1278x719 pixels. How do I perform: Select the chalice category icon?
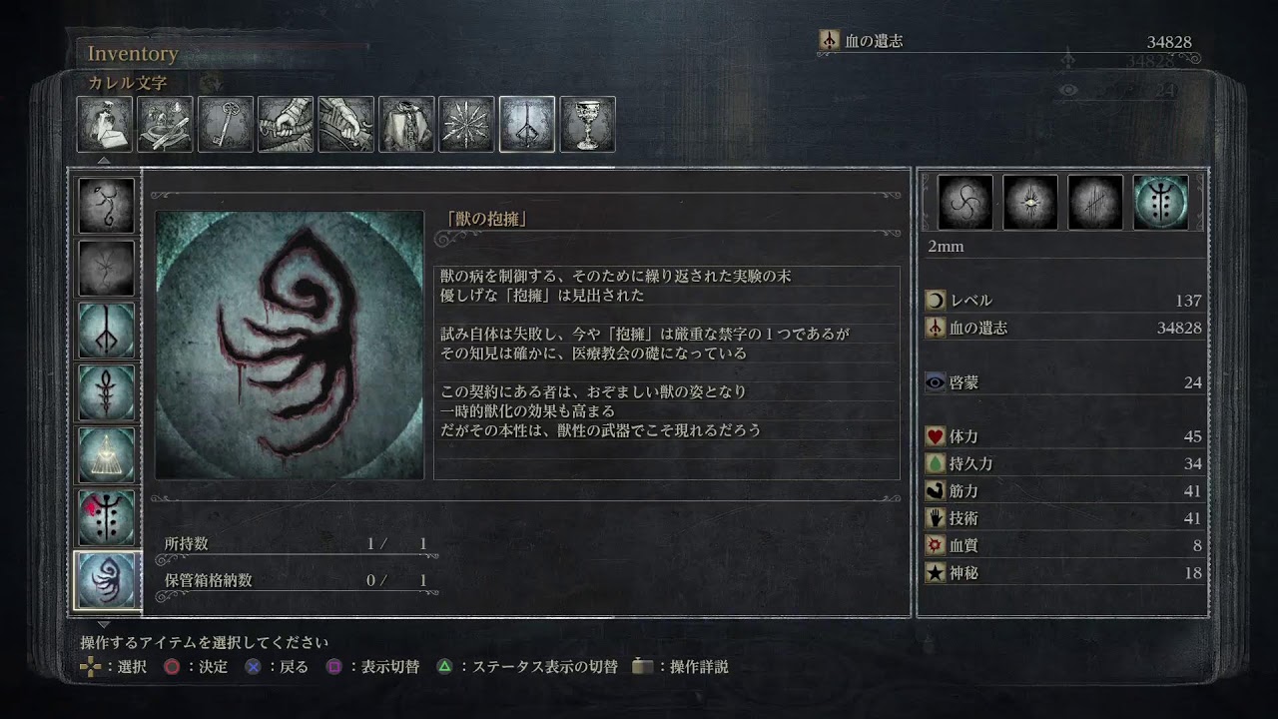point(587,124)
